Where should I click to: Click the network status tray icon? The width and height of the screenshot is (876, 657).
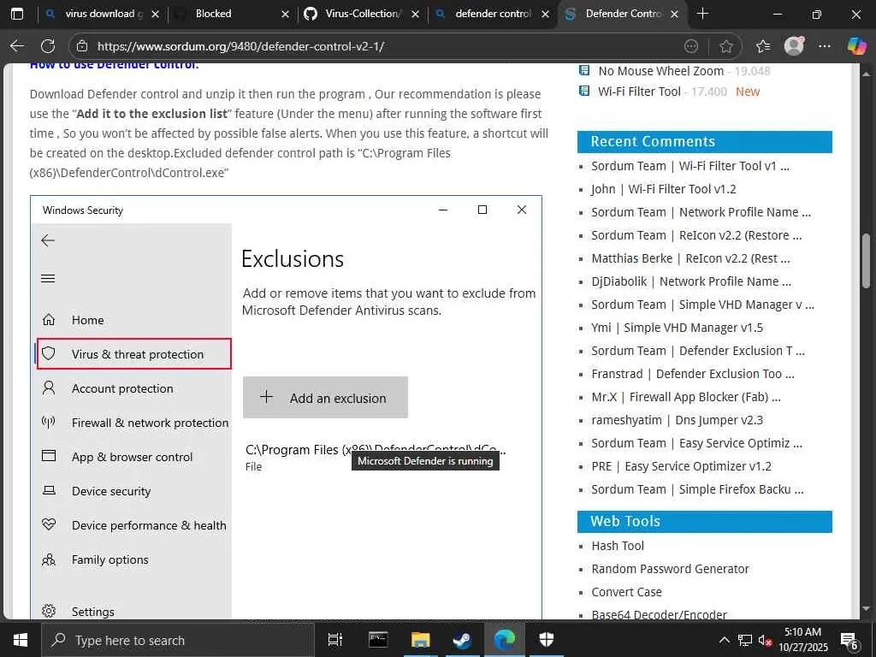(745, 640)
